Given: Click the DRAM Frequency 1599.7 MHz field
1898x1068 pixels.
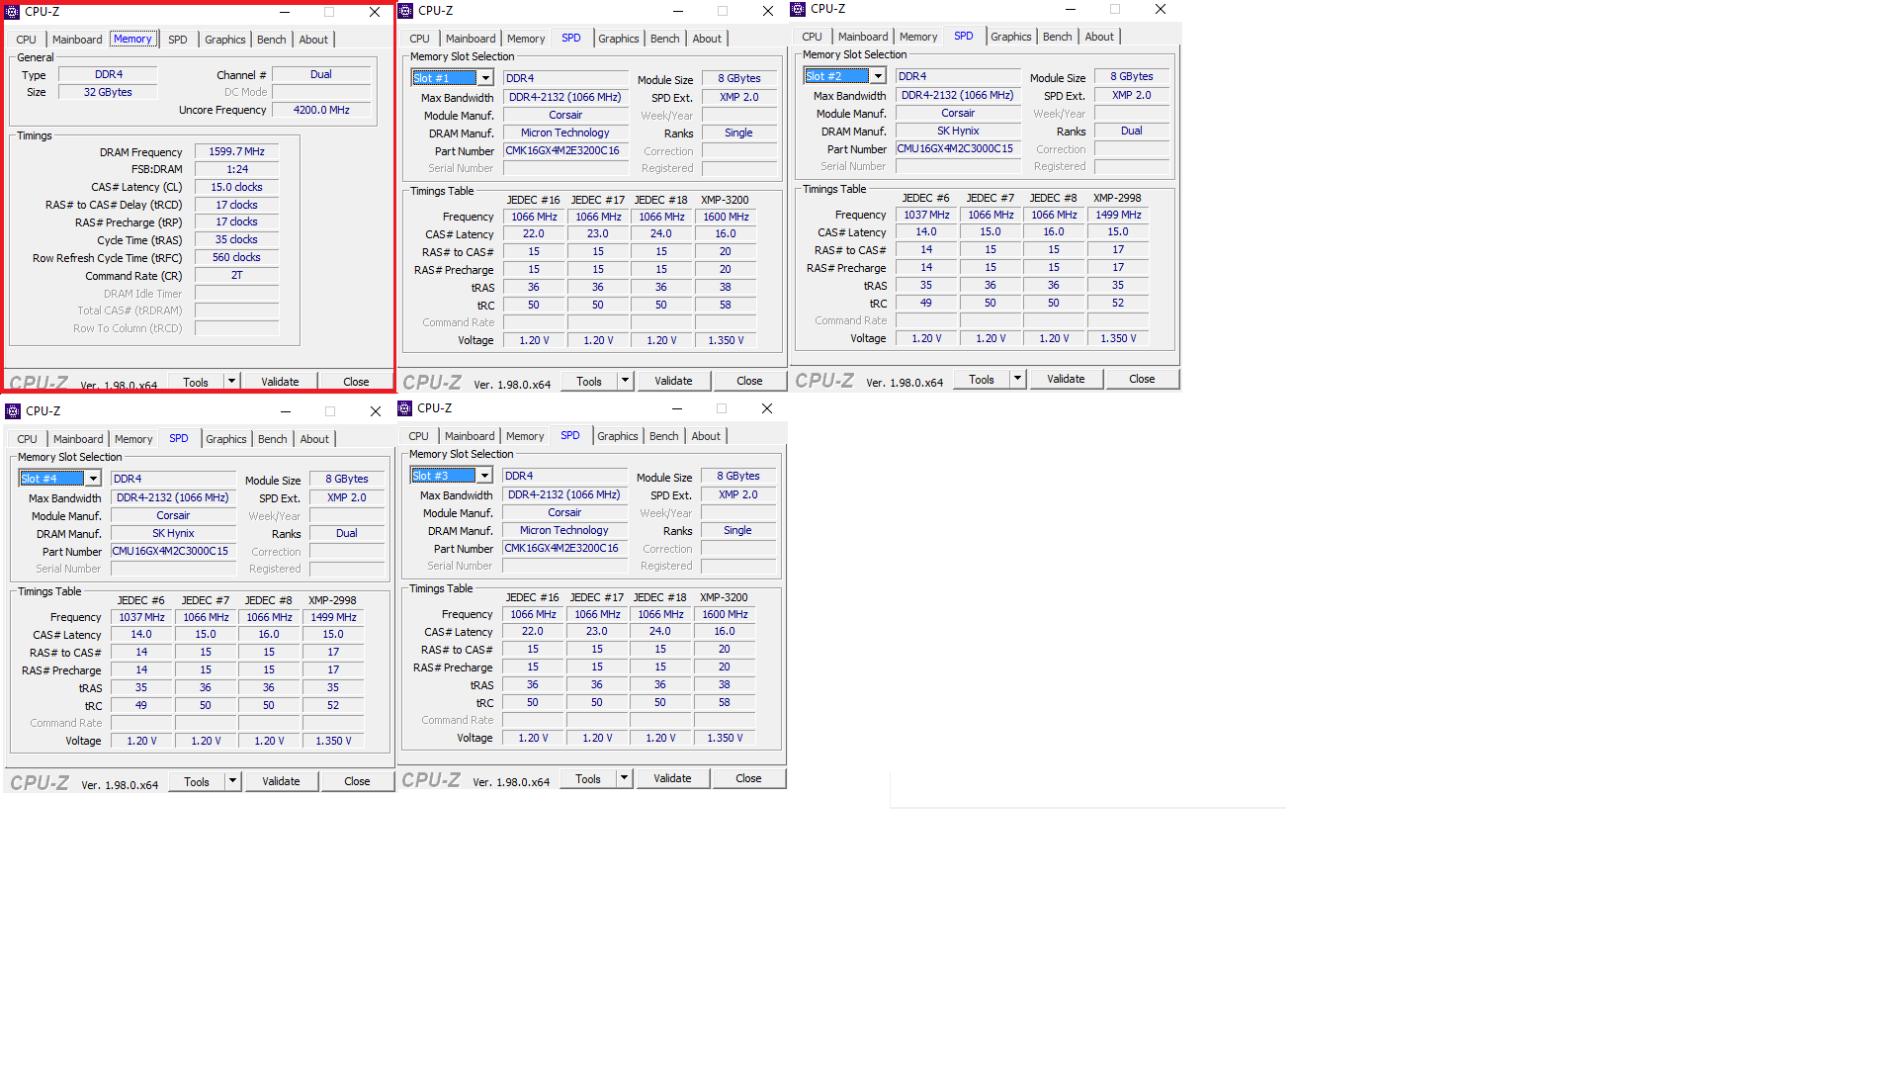Looking at the screenshot, I should click(237, 152).
